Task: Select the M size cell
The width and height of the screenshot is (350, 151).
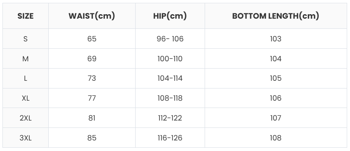Action: click(26, 58)
